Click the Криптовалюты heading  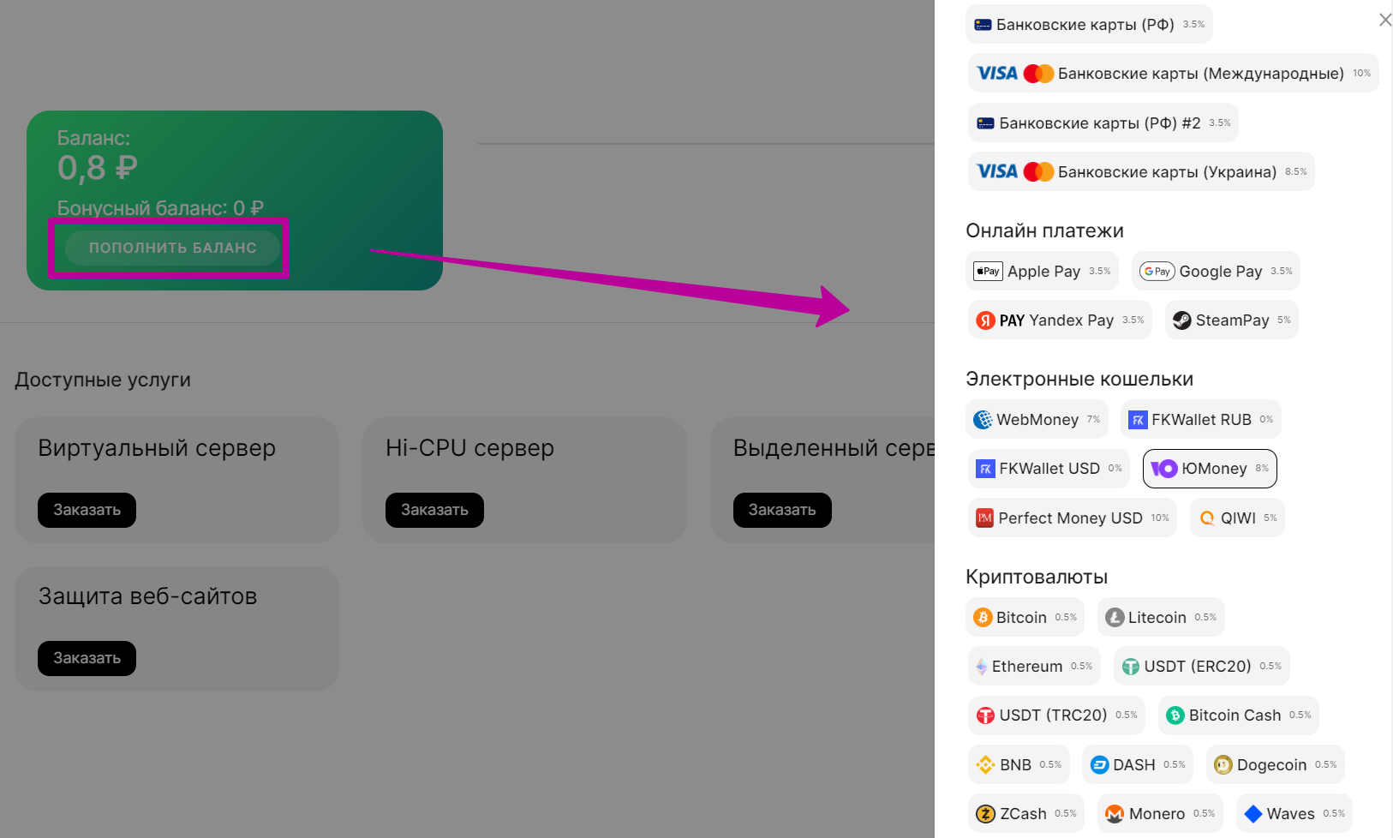[1037, 577]
